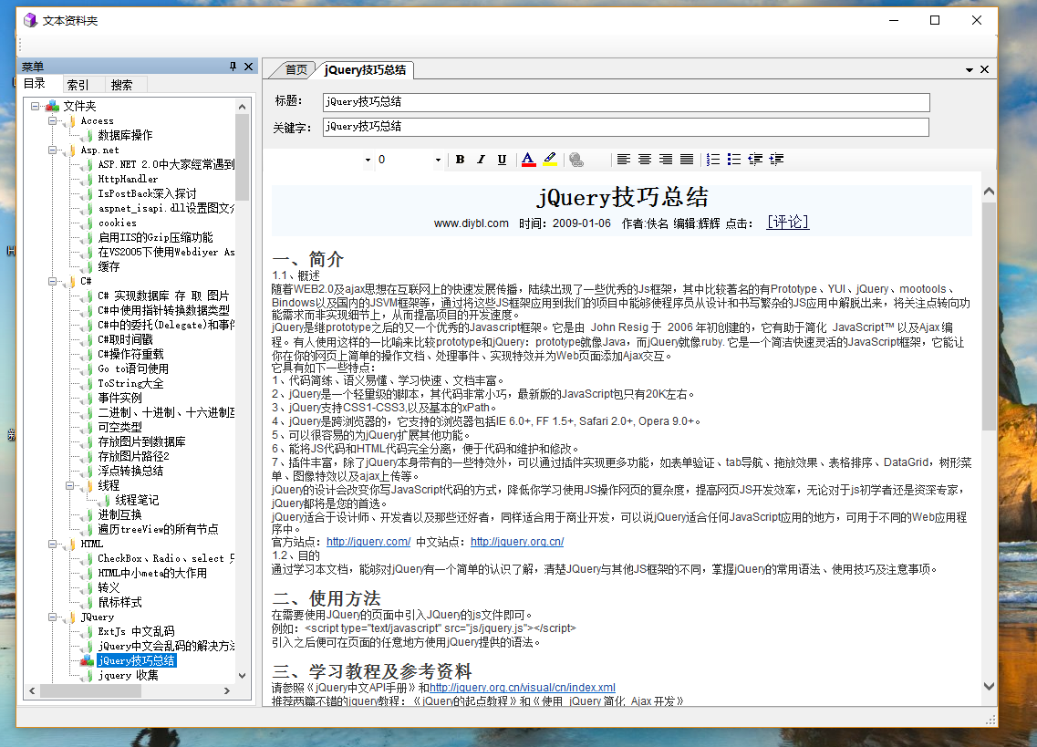The image size is (1037, 747).
Task: Collapse the 线程 node
Action: pyautogui.click(x=69, y=485)
